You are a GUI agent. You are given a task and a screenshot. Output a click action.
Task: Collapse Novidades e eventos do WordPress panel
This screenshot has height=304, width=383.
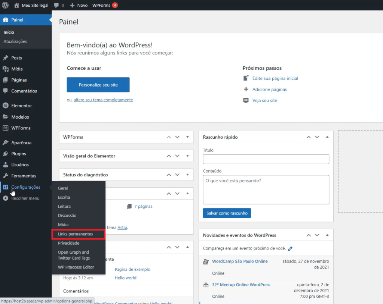tap(327, 235)
